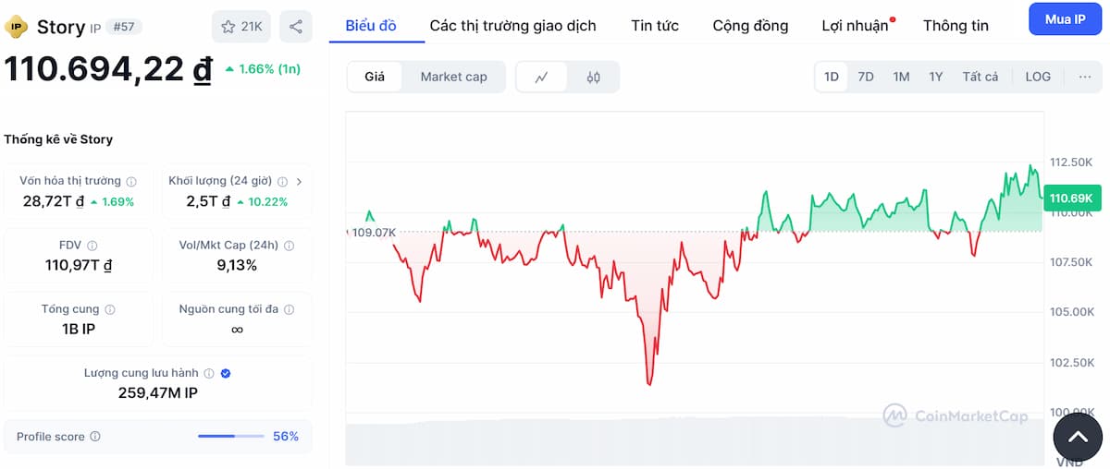Toggle chart to Giá view
The width and height of the screenshot is (1110, 469).
pos(375,77)
